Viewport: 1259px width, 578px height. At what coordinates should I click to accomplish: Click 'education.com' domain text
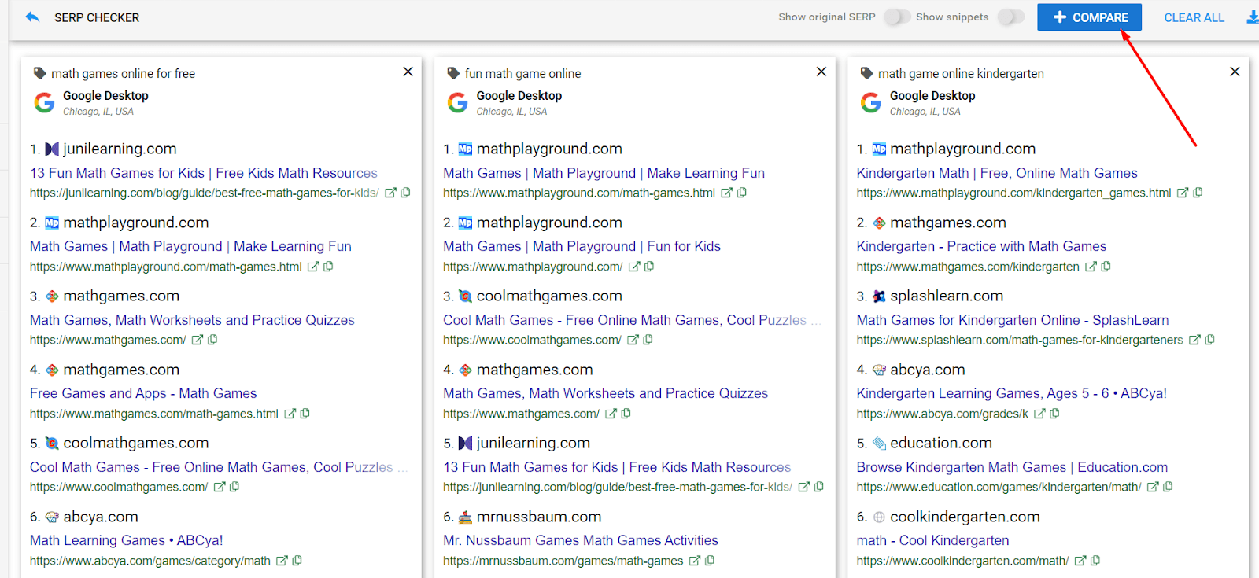pos(941,443)
